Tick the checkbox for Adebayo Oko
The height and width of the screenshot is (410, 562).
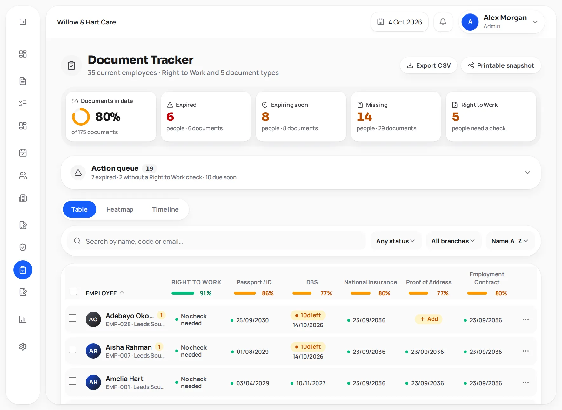click(72, 318)
